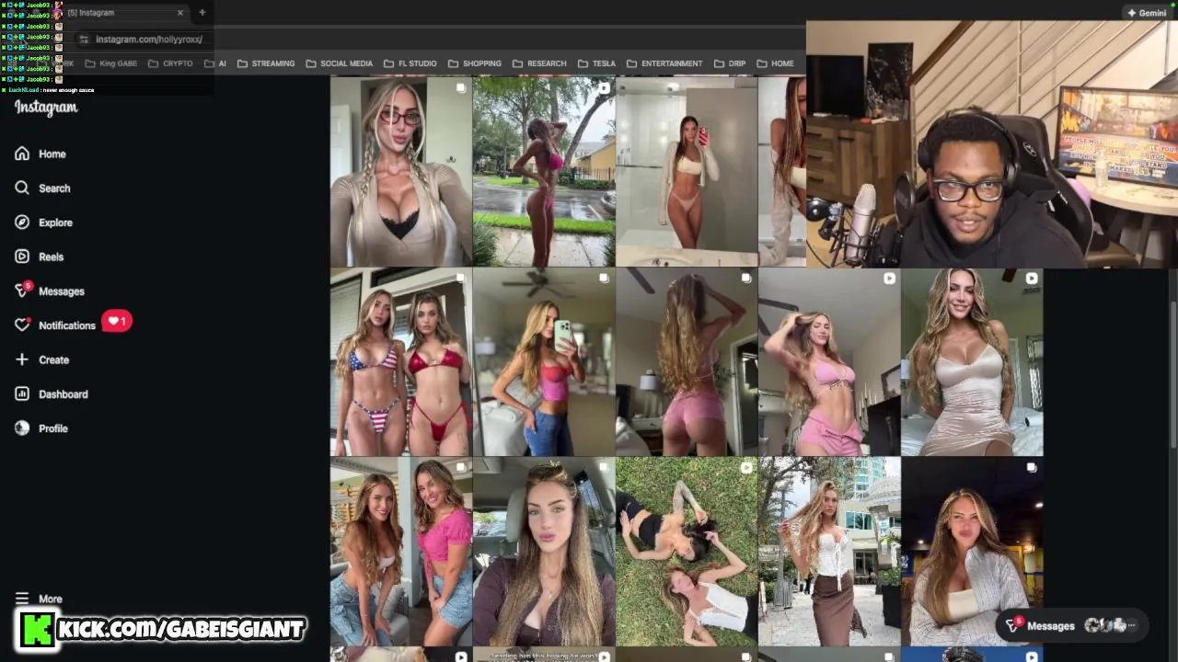Open mirror selfie post with pink top and jeans
1178x662 pixels.
pos(544,361)
